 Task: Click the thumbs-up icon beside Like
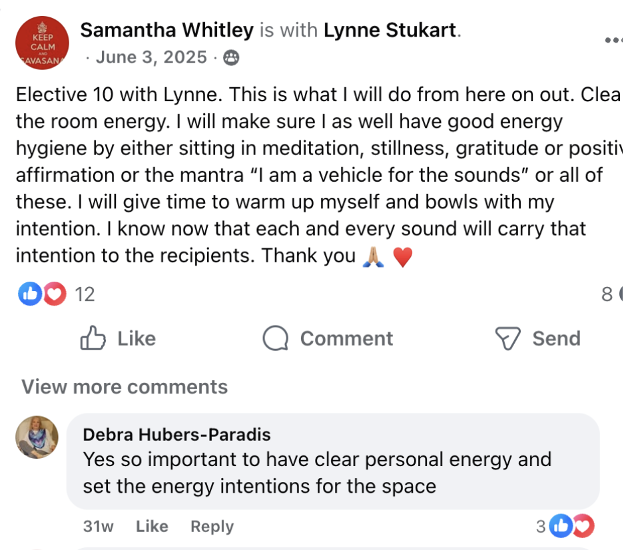[x=93, y=338]
